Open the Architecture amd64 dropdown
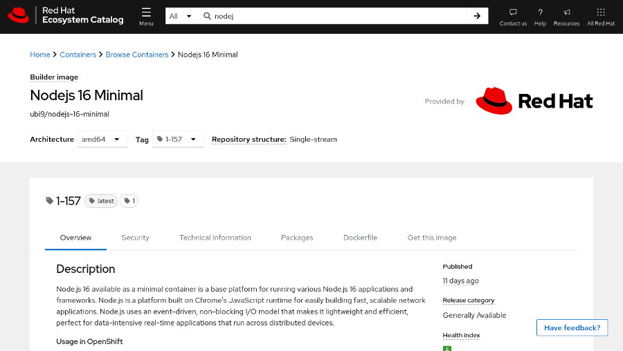Image resolution: width=623 pixels, height=351 pixels. click(102, 139)
